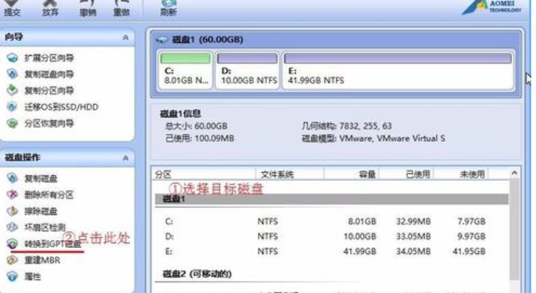Collapse the 磁盘操作 panel chevron
Viewport: 536px width, 293px height.
coord(126,158)
